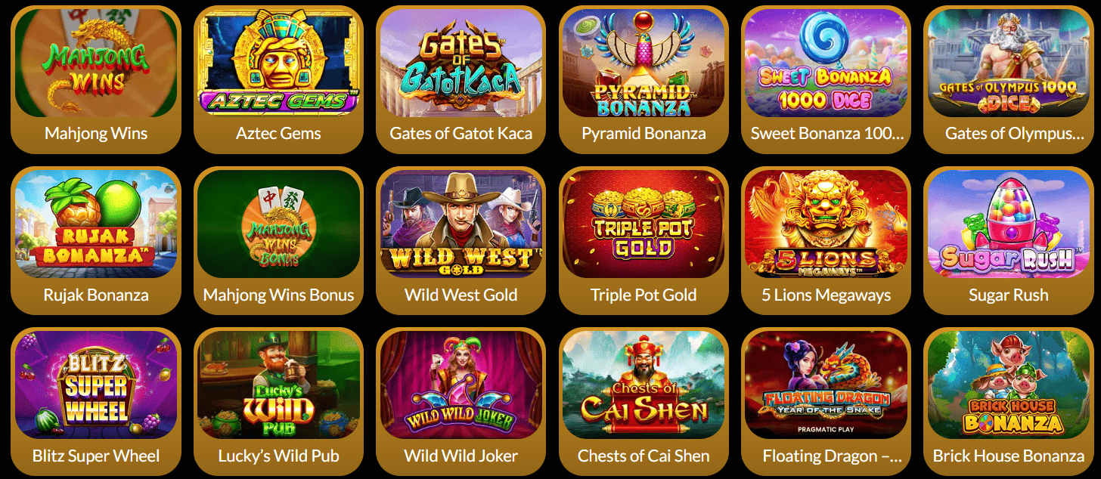
Task: Select the Rujak Bonanza game icon
Action: point(96,224)
